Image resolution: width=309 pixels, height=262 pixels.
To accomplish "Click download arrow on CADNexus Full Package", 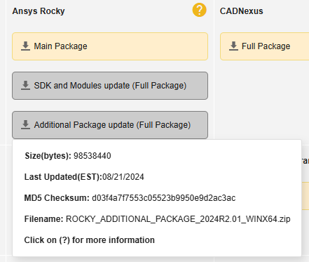I will point(233,46).
